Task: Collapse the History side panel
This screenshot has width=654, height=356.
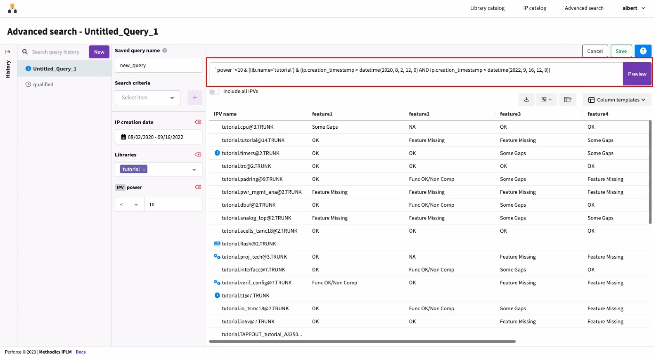Action: [8, 52]
